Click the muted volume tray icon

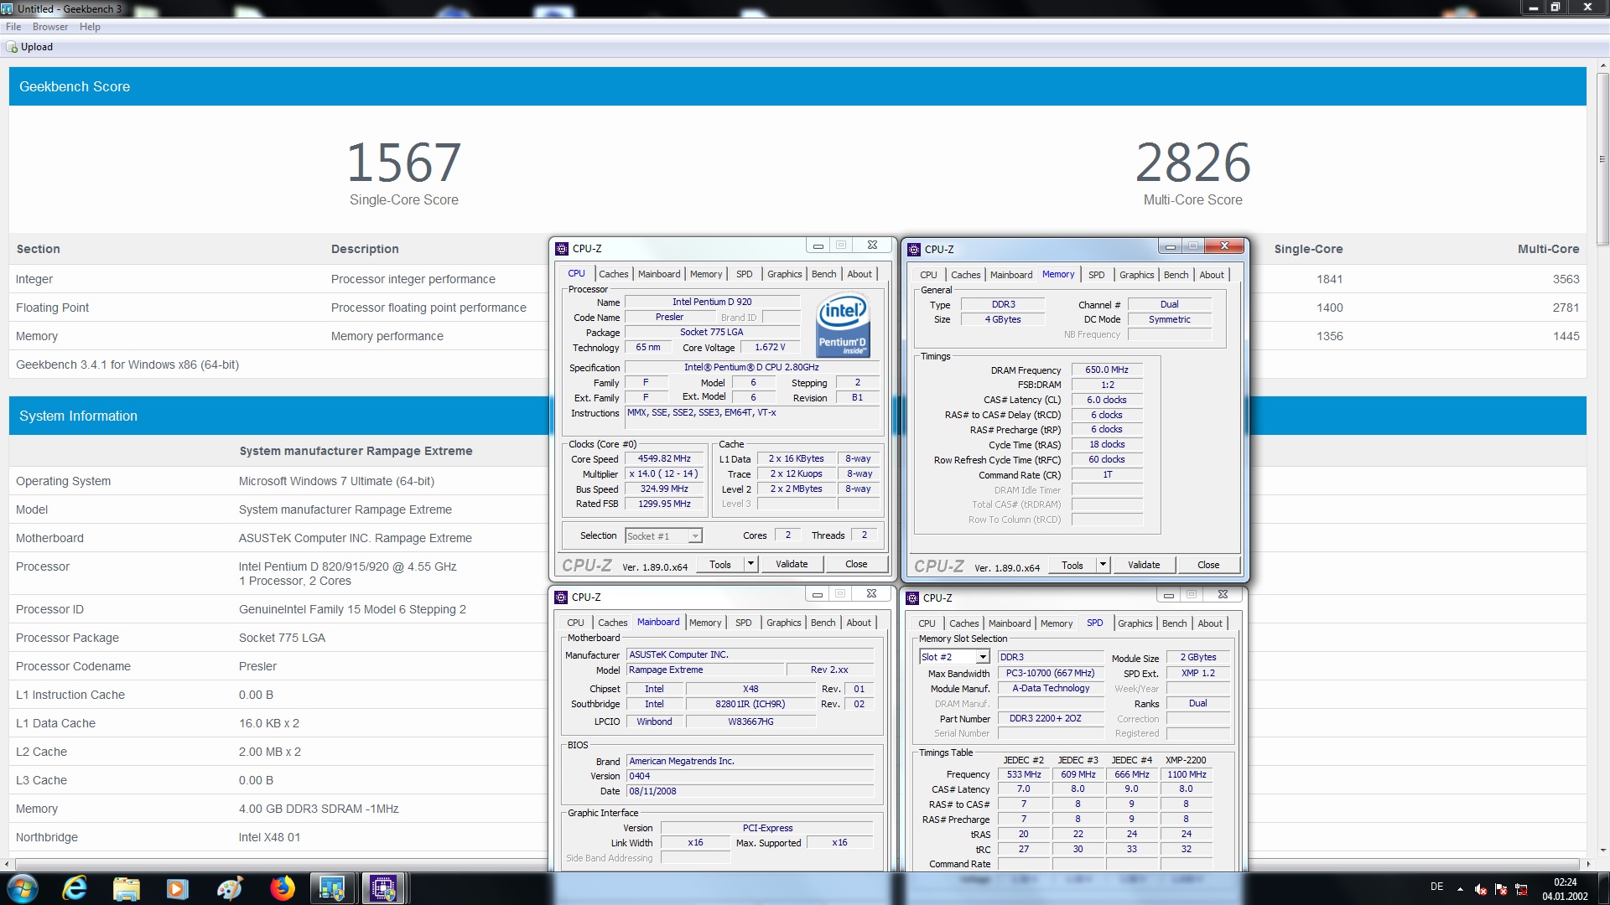[1481, 889]
